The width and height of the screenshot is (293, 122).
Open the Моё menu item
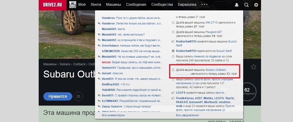pyautogui.click(x=82, y=5)
